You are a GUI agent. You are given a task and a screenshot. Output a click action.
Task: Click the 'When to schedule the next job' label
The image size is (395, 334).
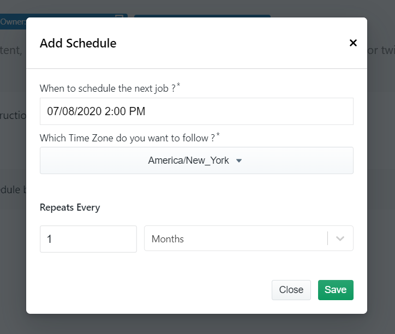pos(107,88)
